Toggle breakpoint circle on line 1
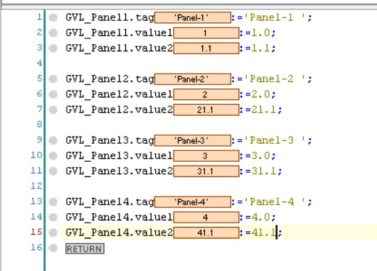This screenshot has width=377, height=271. (53, 17)
